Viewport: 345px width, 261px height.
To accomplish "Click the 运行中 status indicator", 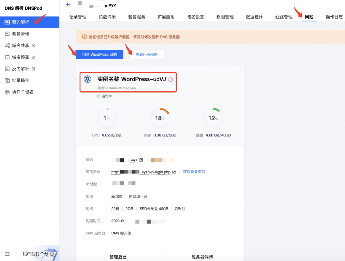I will [x=105, y=96].
